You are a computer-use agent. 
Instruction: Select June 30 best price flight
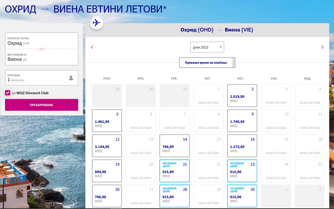tap(242, 196)
